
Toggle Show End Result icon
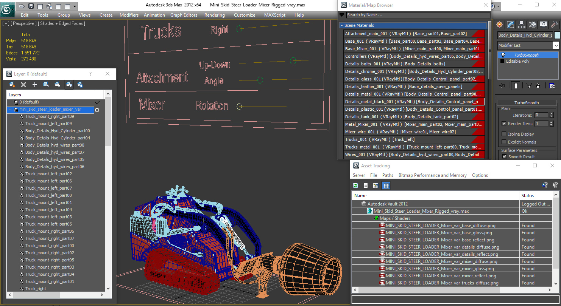click(516, 86)
